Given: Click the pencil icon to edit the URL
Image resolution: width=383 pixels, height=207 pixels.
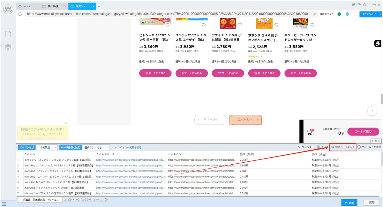Looking at the screenshot, I should click(x=315, y=14).
